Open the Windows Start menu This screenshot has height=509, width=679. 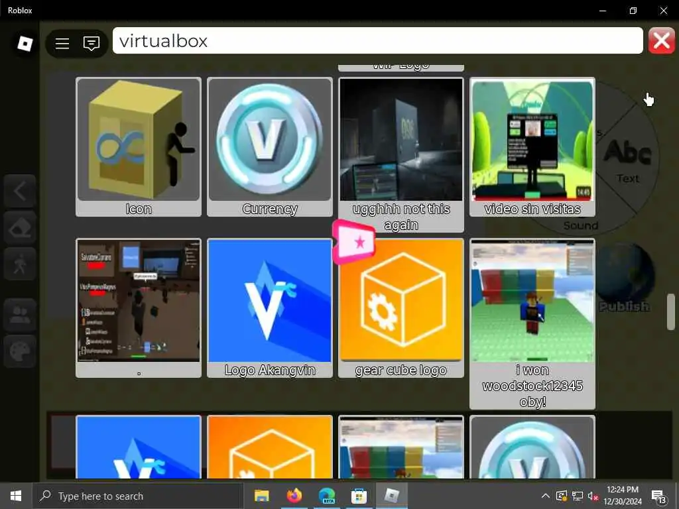pyautogui.click(x=16, y=496)
